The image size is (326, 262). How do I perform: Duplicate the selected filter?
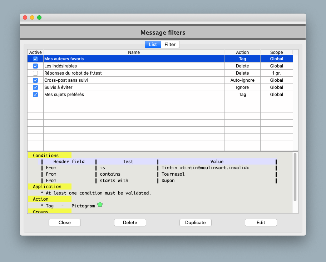tap(195, 222)
